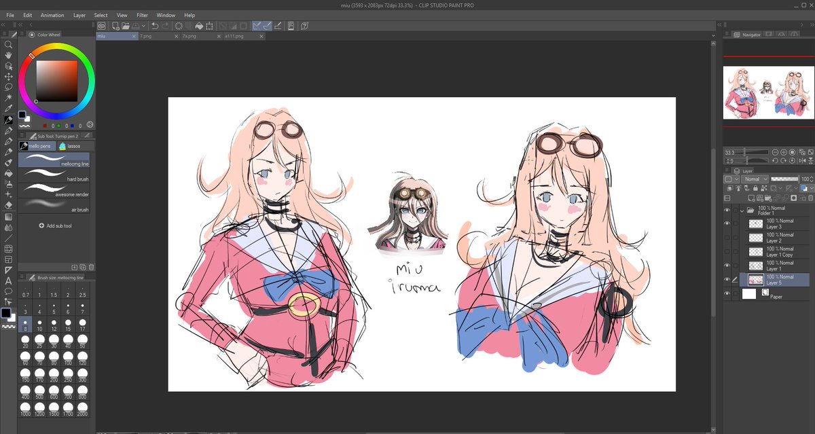Delete sub tool using trash icon

point(91,268)
